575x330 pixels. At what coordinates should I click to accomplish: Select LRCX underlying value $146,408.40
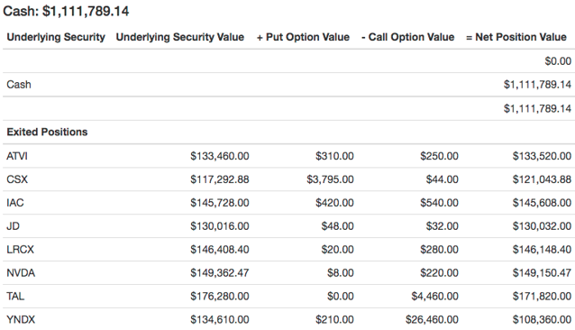pos(220,250)
